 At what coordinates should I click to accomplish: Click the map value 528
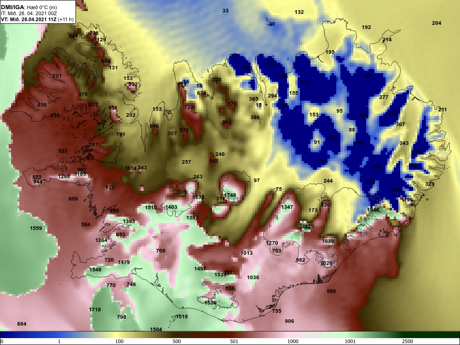click(217, 80)
